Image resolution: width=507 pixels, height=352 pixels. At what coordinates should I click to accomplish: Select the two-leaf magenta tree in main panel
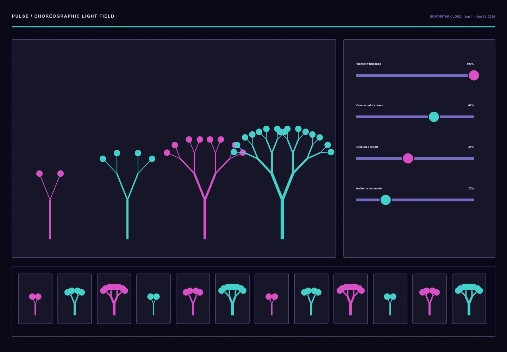click(x=50, y=205)
